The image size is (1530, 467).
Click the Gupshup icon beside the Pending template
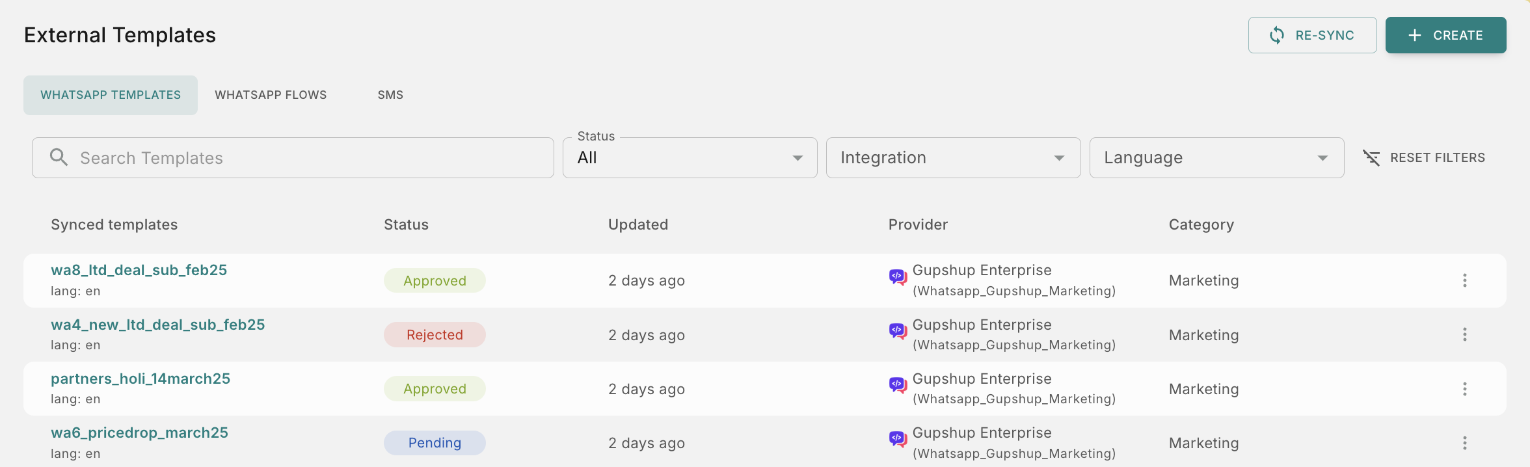point(898,440)
